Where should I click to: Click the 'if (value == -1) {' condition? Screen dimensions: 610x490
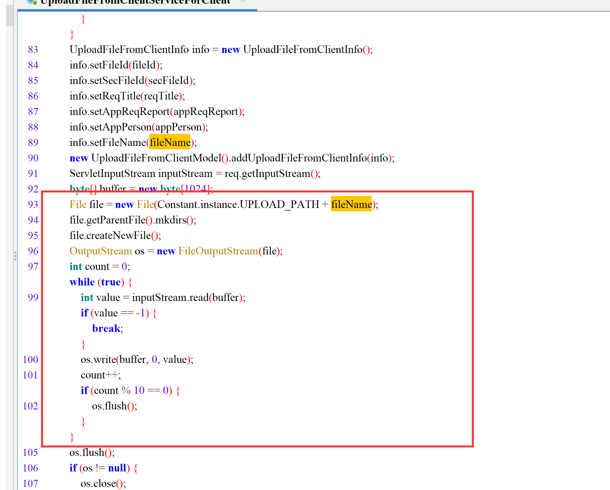(x=119, y=313)
